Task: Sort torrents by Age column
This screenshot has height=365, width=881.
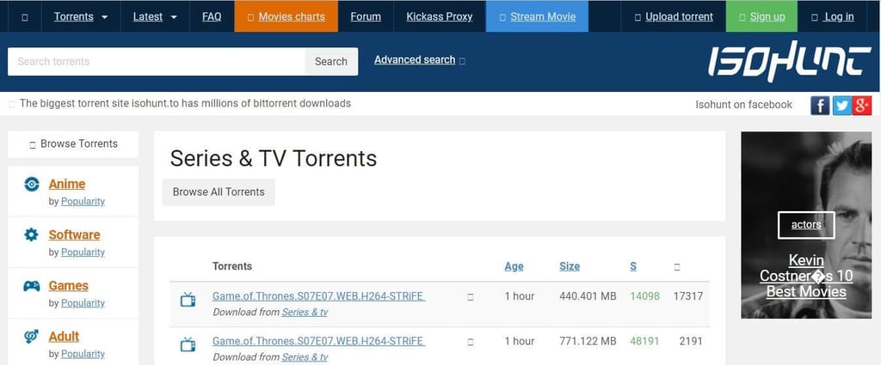Action: [x=514, y=266]
